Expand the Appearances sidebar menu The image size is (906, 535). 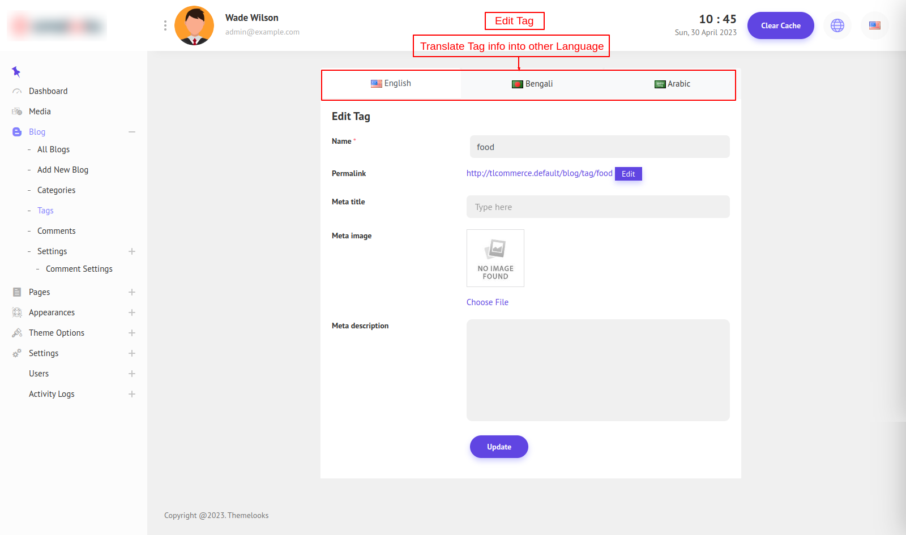132,313
